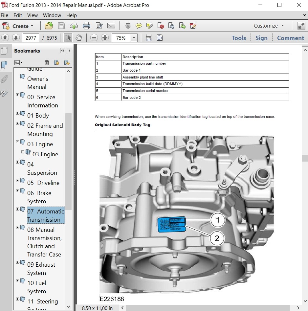This screenshot has width=308, height=311.
Task: Toggle the Page Thumbnails panel icon
Action: pos(4,51)
